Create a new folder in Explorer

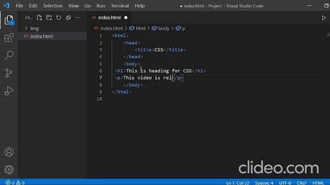coord(49,17)
